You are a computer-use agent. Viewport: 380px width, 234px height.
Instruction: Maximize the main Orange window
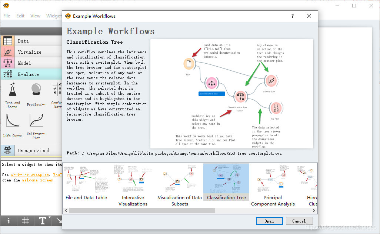pos(354,6)
